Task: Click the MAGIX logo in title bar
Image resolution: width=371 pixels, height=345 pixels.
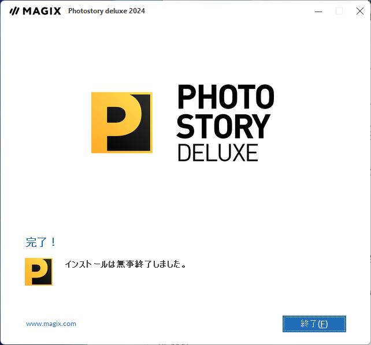Action: 35,11
